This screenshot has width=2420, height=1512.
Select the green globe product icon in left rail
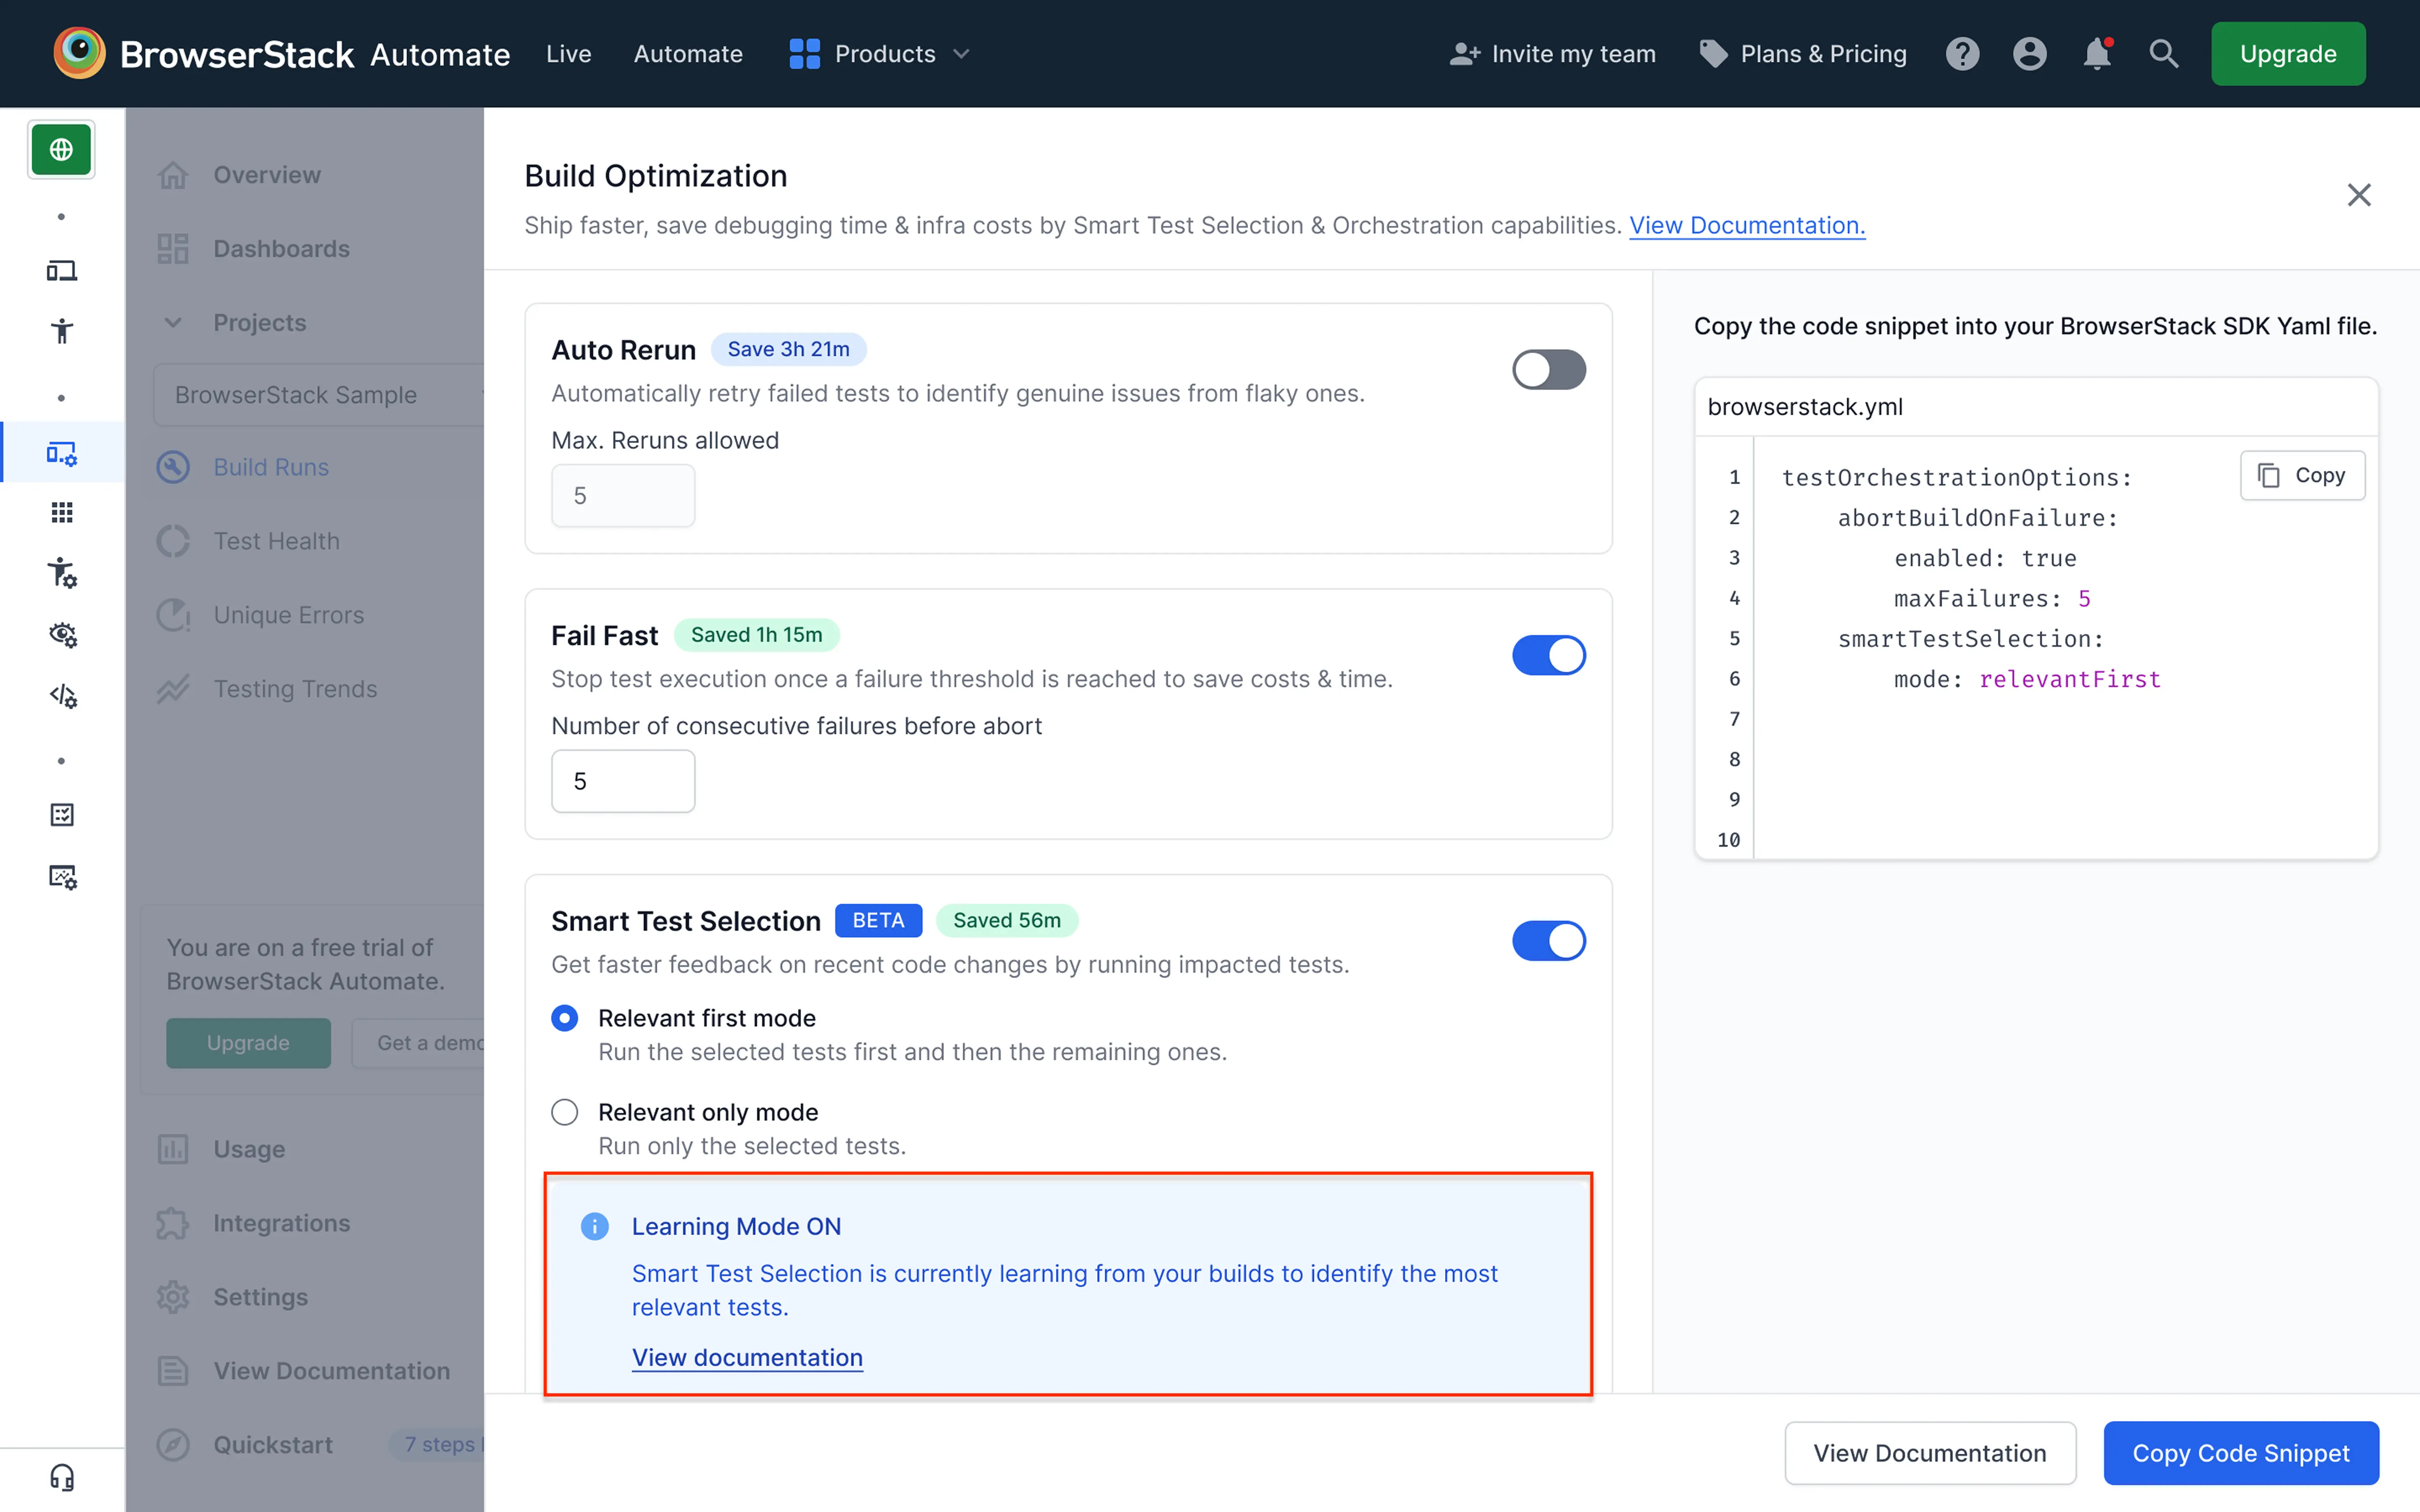tap(61, 150)
